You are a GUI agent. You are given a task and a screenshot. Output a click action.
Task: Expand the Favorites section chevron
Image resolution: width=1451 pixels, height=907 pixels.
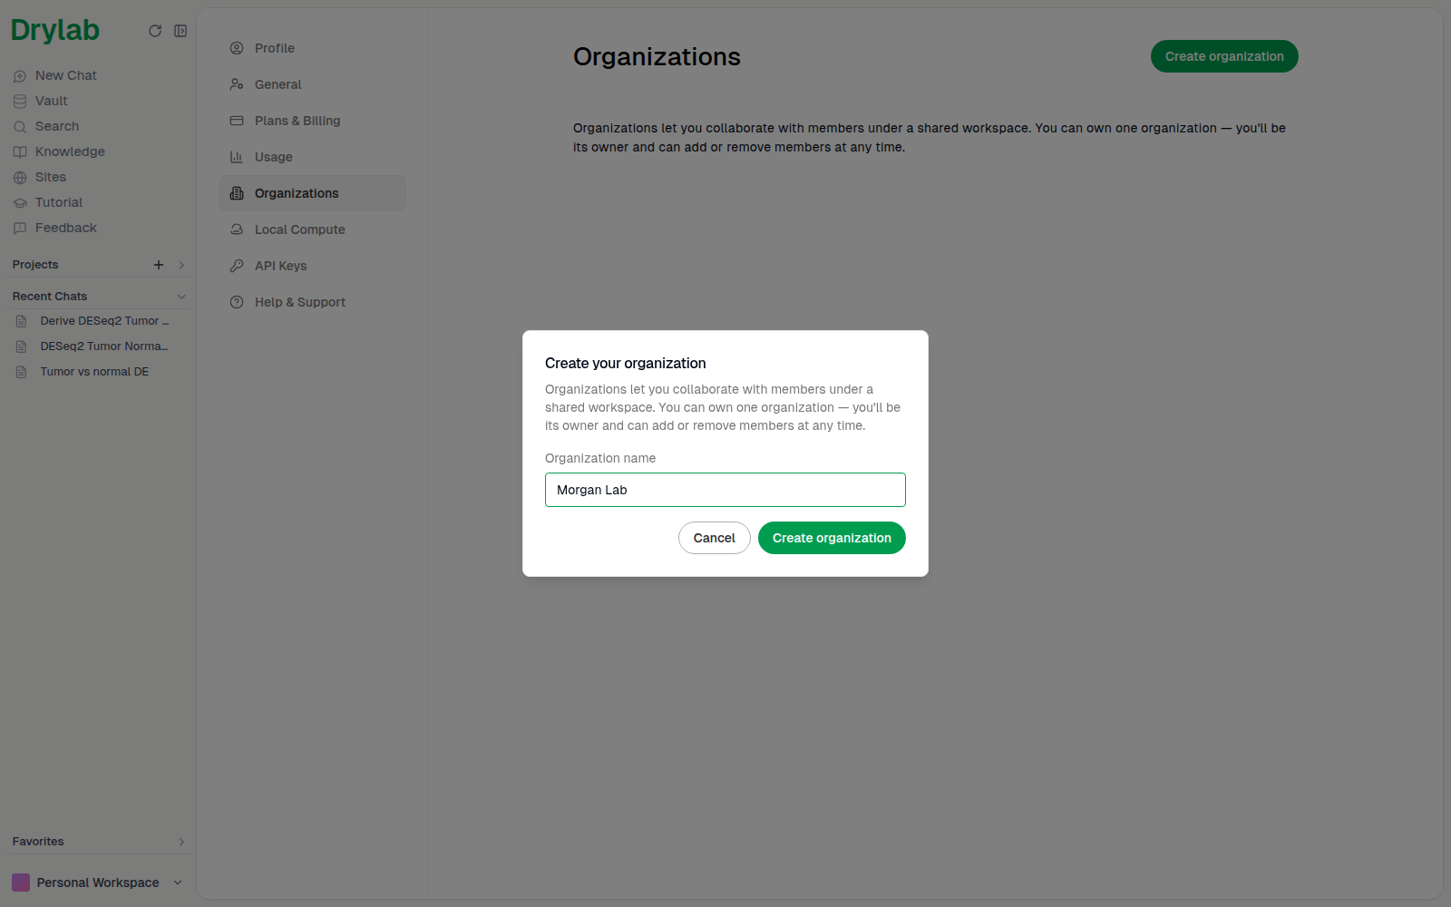pos(181,842)
